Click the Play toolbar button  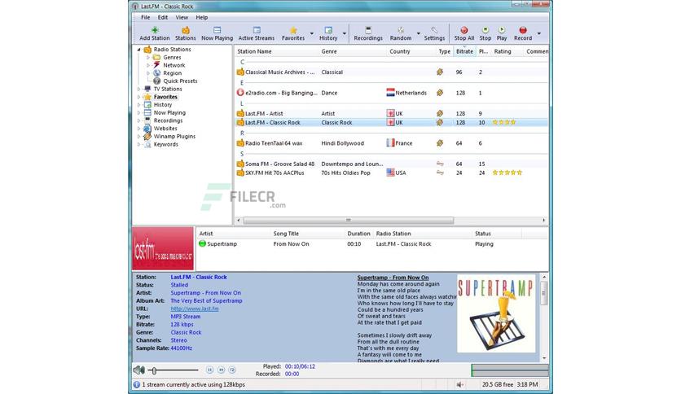[502, 33]
